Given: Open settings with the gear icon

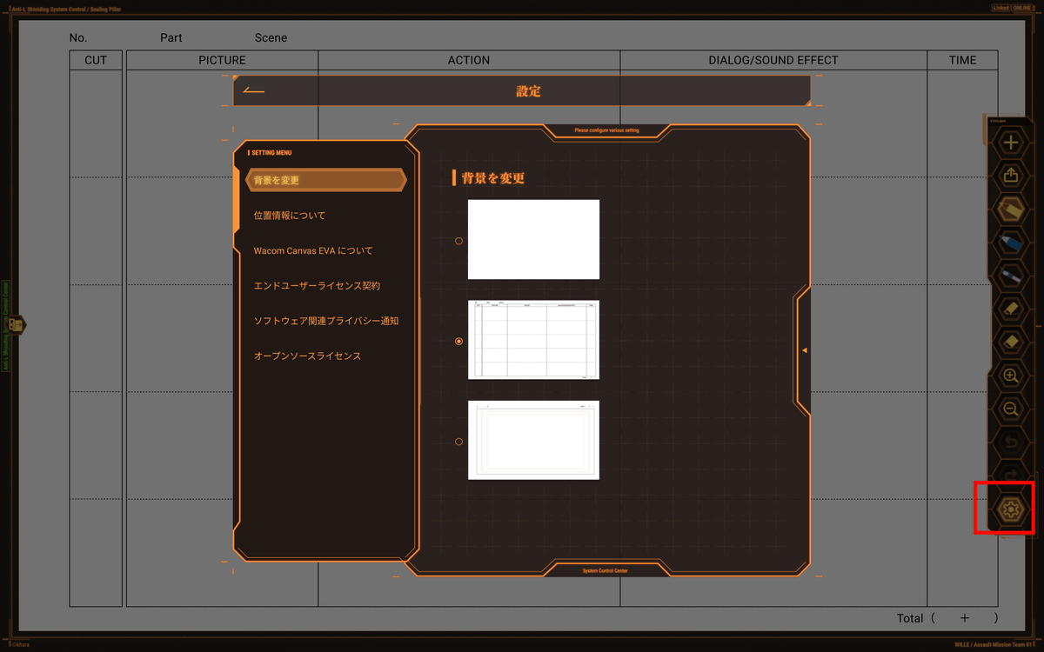Looking at the screenshot, I should pyautogui.click(x=1010, y=509).
